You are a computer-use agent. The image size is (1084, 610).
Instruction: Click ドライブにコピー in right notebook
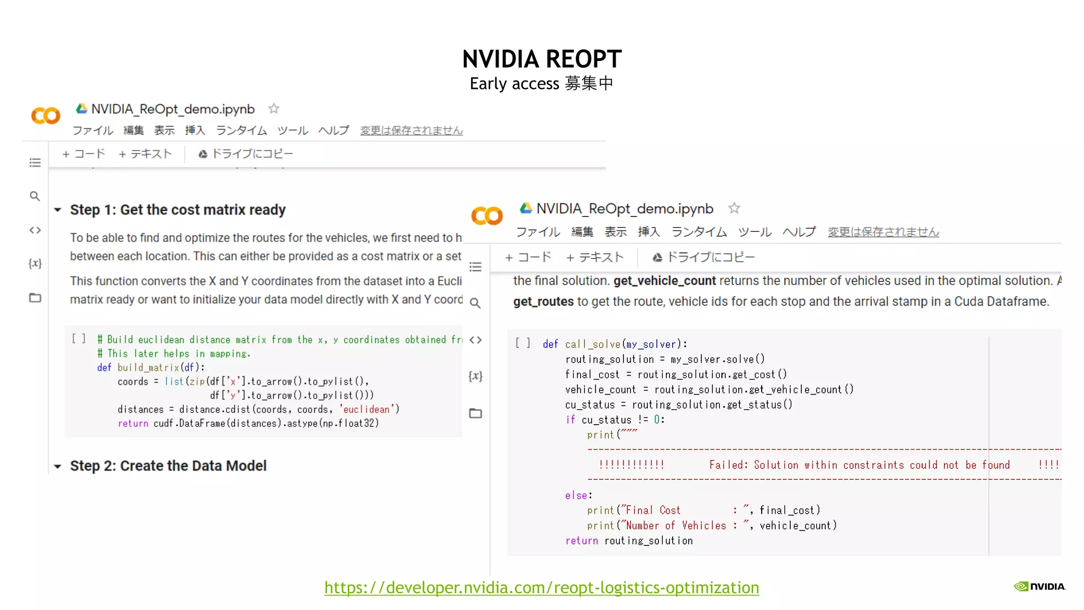coord(703,257)
